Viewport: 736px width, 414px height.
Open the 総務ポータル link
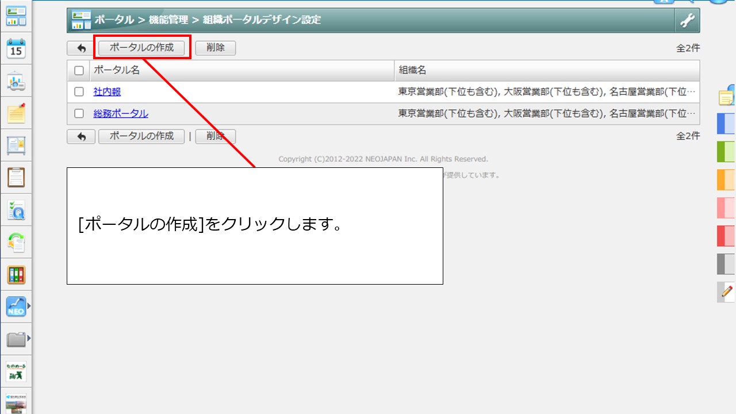(121, 114)
